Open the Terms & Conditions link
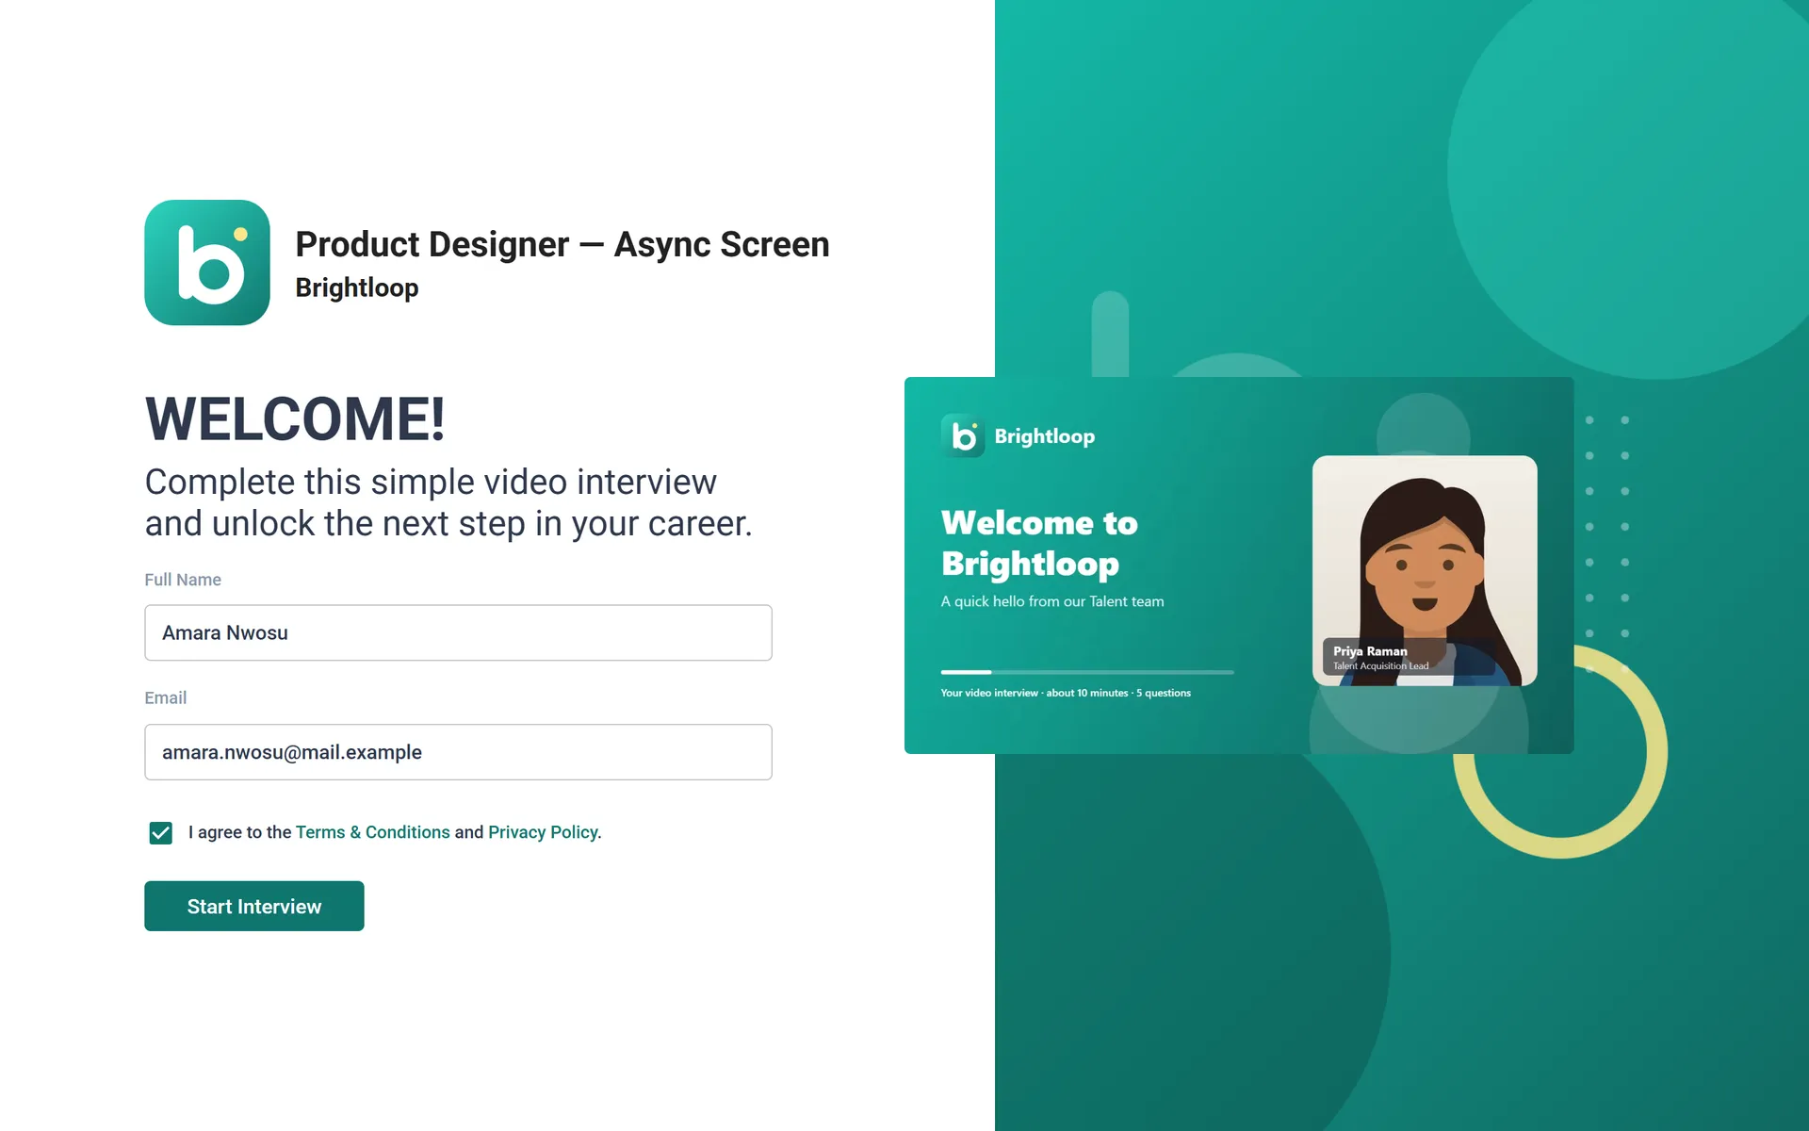The height and width of the screenshot is (1131, 1809). click(x=373, y=832)
